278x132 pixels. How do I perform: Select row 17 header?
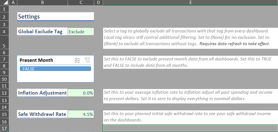pyautogui.click(x=4, y=128)
